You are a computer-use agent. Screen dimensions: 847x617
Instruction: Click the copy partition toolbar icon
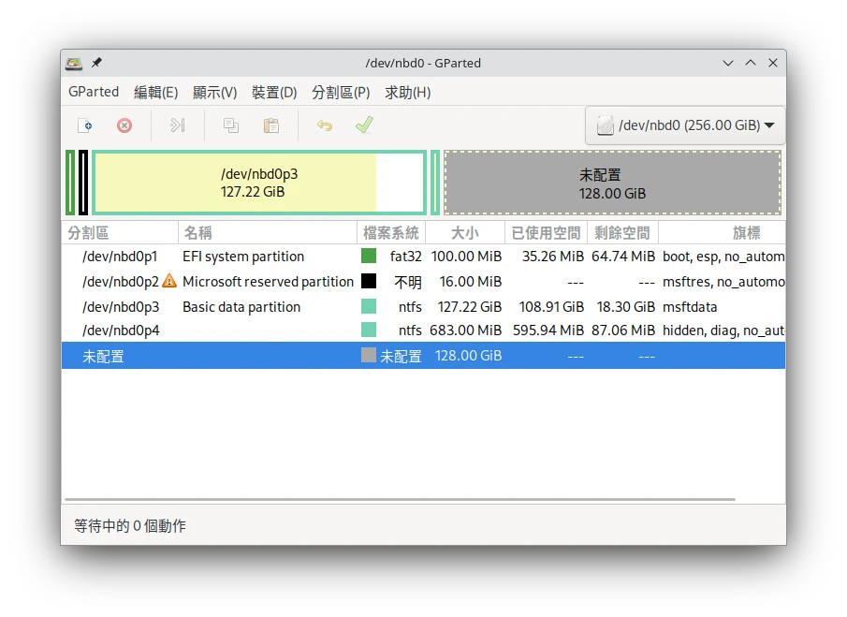pos(231,125)
